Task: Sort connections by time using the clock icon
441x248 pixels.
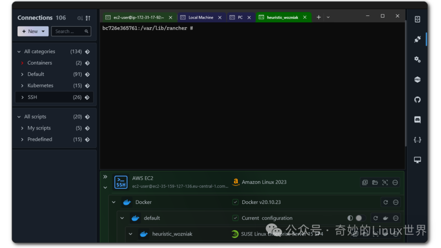Action: (80, 18)
